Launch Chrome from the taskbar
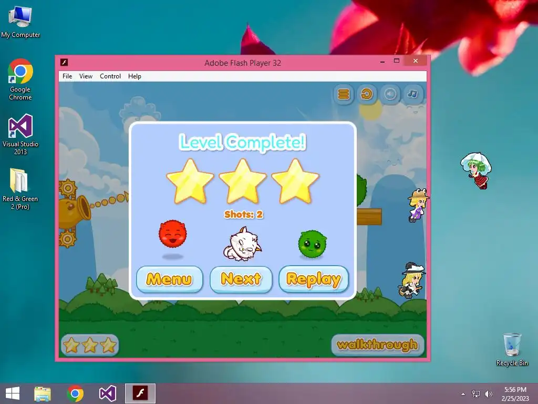 (x=75, y=393)
